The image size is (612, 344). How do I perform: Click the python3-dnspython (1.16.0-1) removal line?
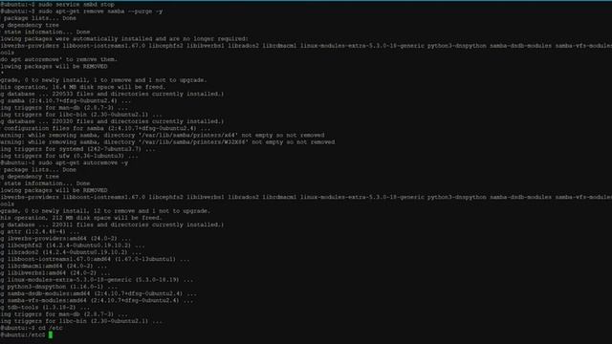tap(58, 287)
